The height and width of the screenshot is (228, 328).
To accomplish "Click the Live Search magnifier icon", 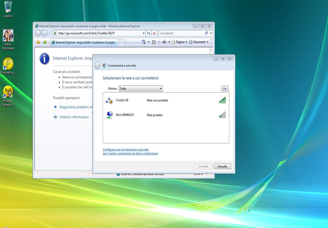I will 207,33.
